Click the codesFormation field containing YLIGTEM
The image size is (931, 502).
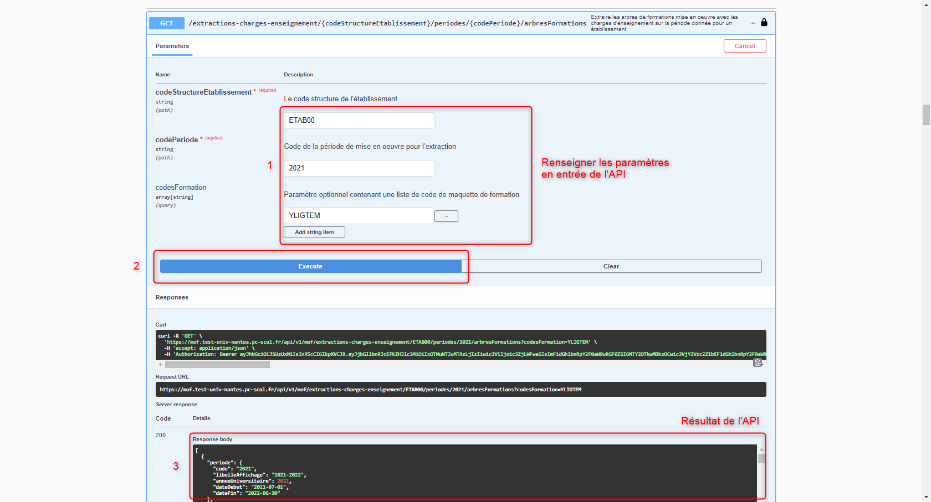pos(359,216)
